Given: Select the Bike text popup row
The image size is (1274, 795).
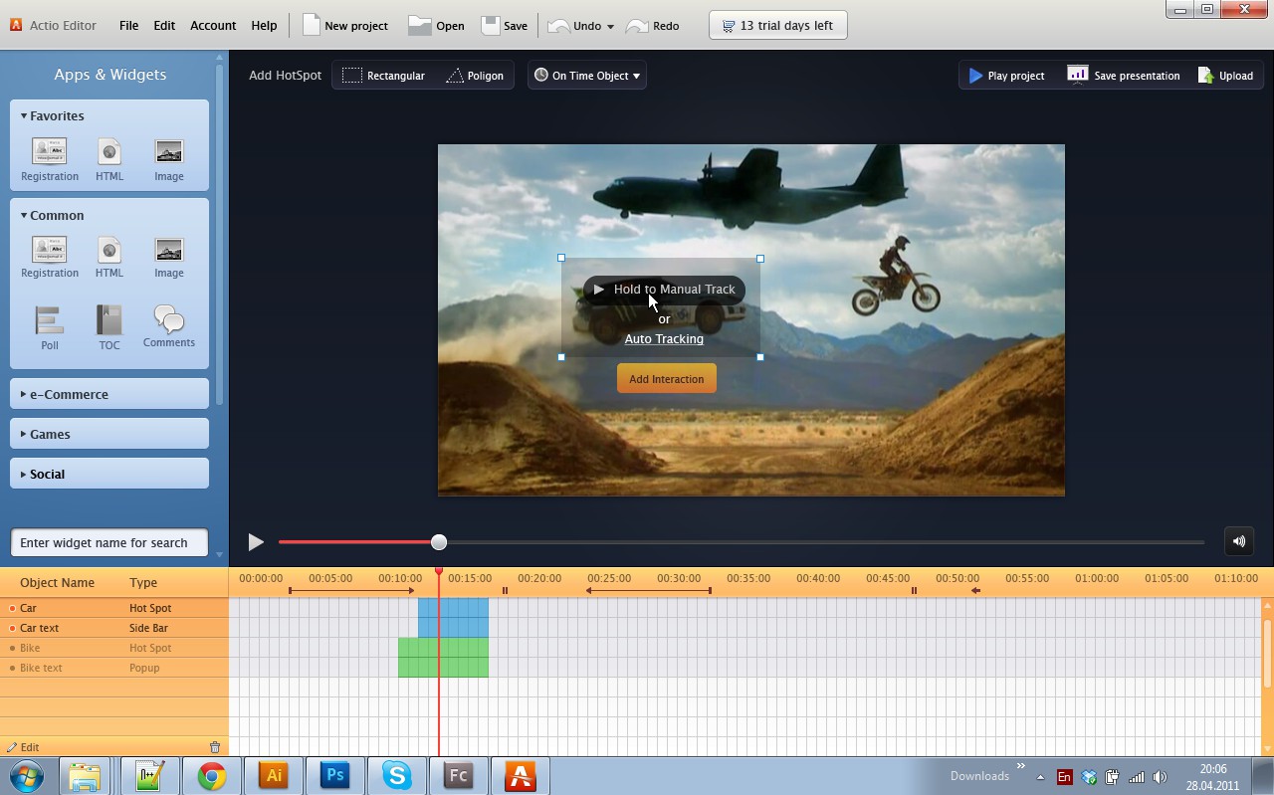Looking at the screenshot, I should click(x=114, y=668).
